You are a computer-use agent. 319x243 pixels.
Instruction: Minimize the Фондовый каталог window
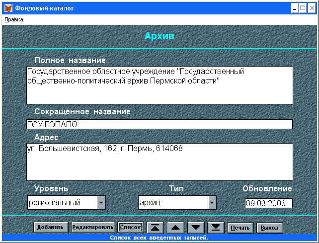[294, 8]
